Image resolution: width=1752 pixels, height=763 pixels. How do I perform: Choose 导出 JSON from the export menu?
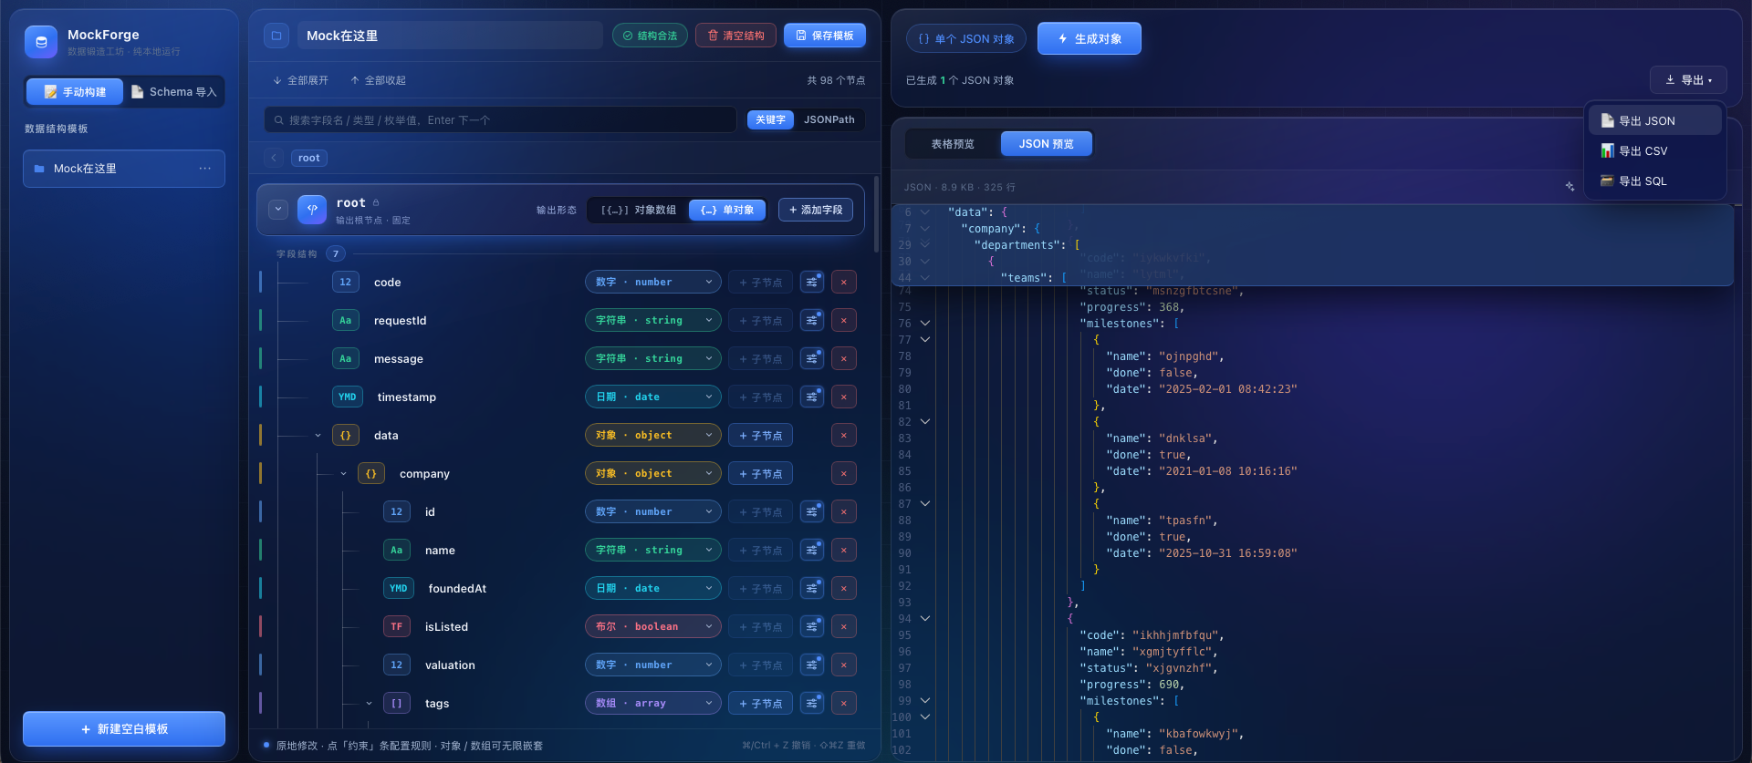pos(1655,121)
